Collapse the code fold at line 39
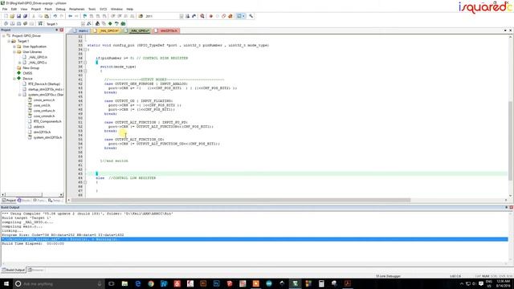Screen dimensions: 514x289 (85, 71)
